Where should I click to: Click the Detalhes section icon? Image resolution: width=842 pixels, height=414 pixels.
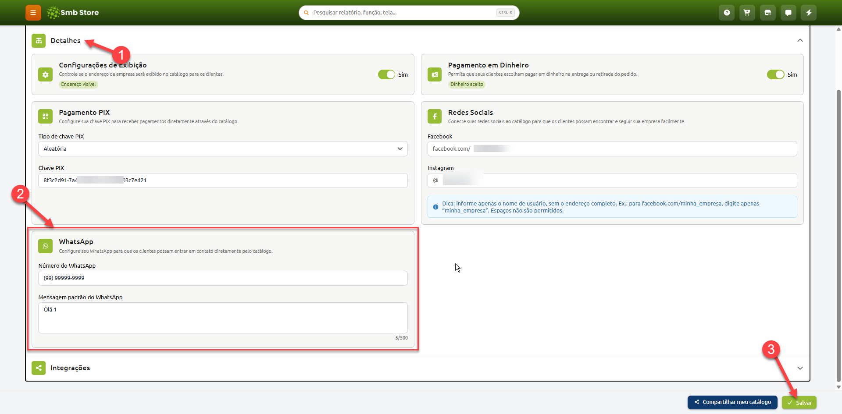pyautogui.click(x=39, y=41)
